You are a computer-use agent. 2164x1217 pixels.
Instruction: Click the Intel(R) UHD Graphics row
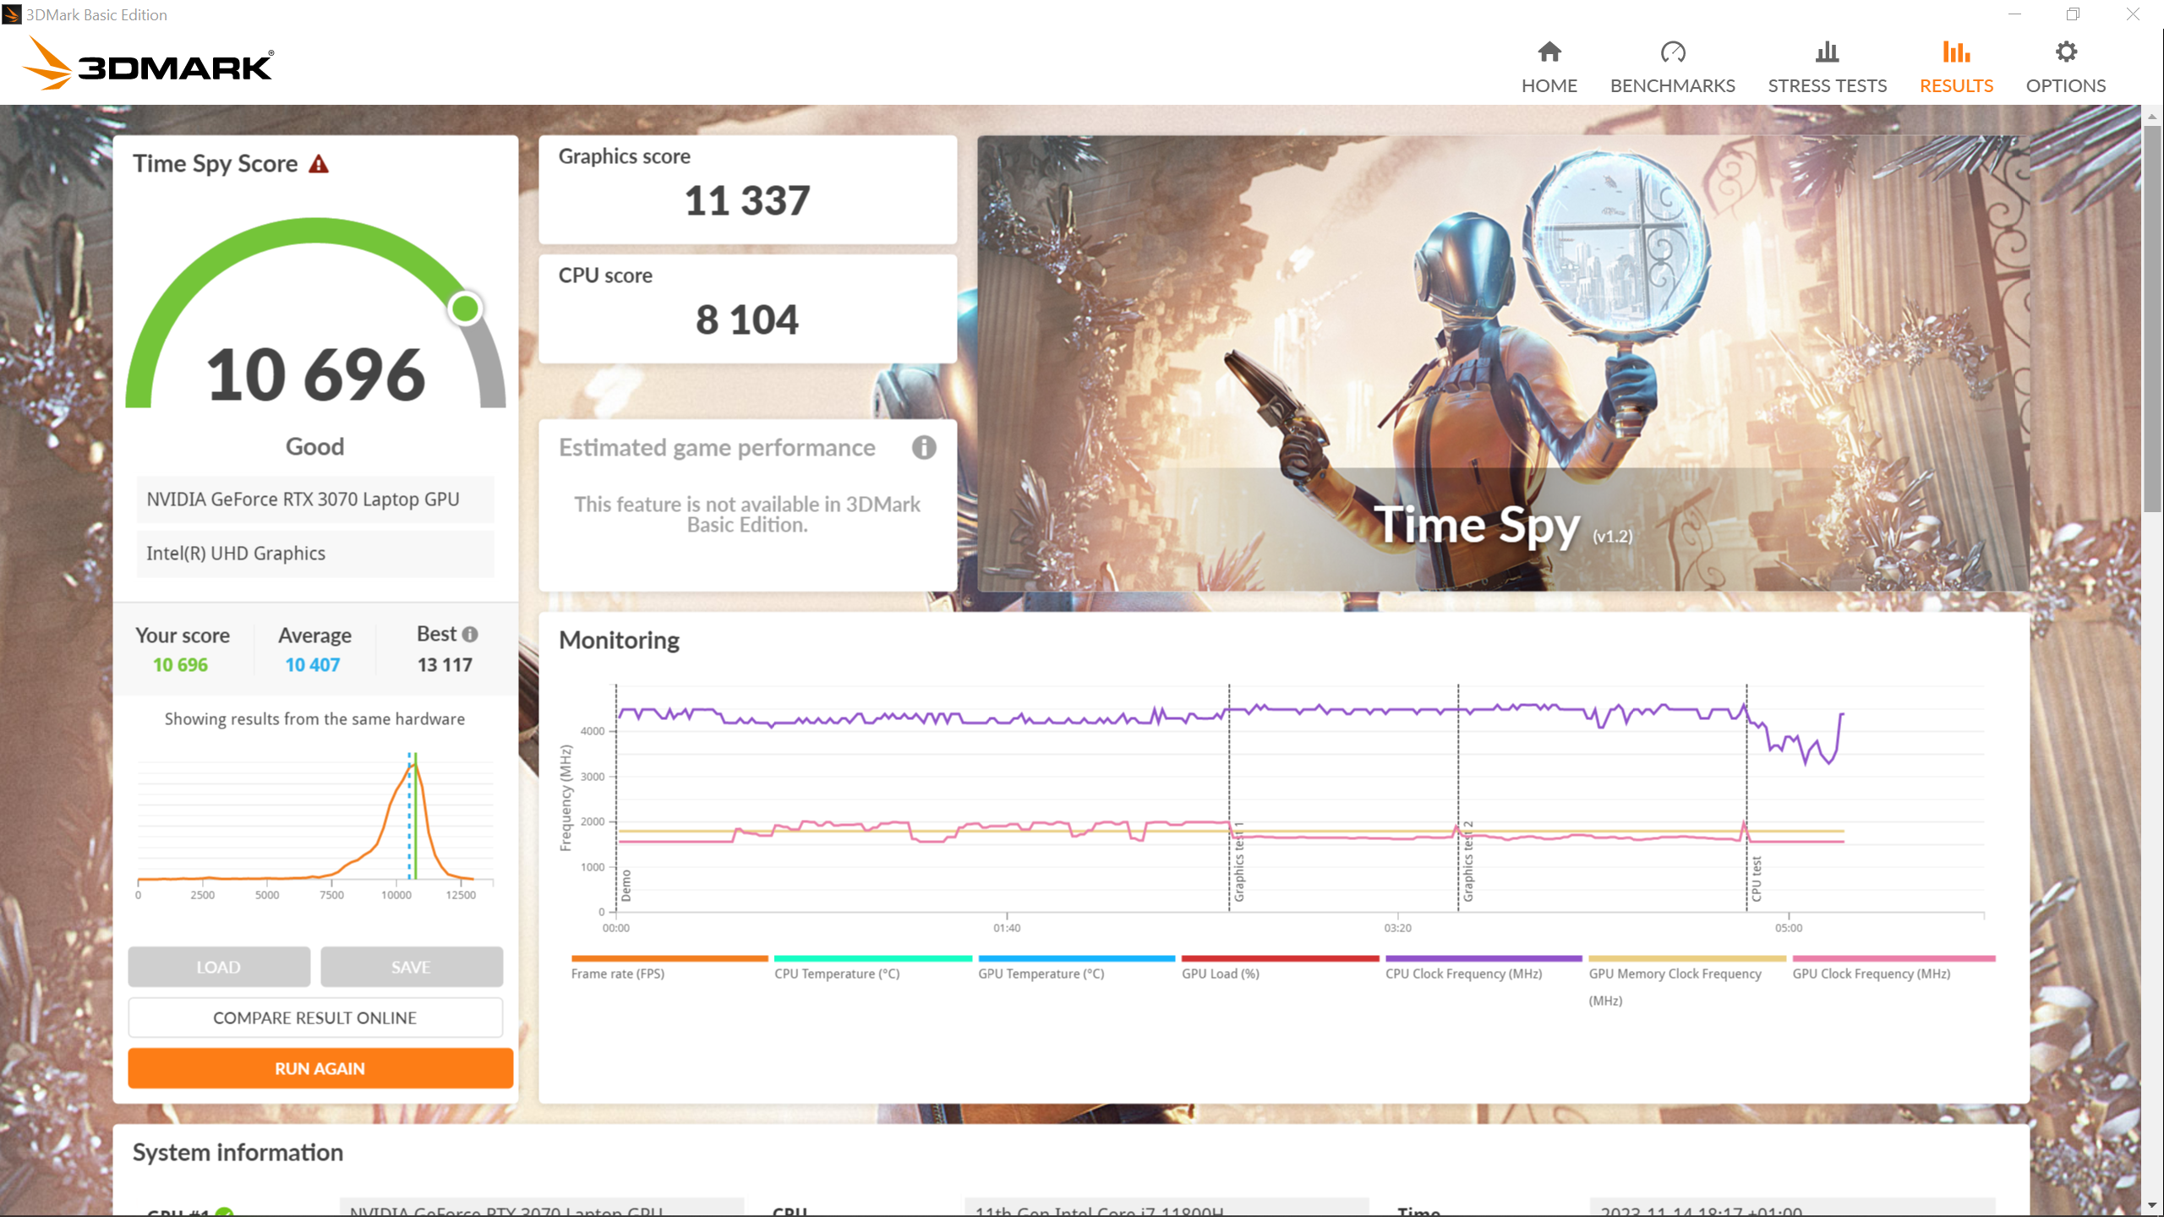click(x=315, y=554)
